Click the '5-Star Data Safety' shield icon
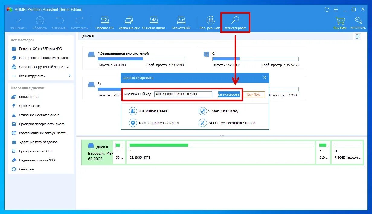 tap(203, 111)
